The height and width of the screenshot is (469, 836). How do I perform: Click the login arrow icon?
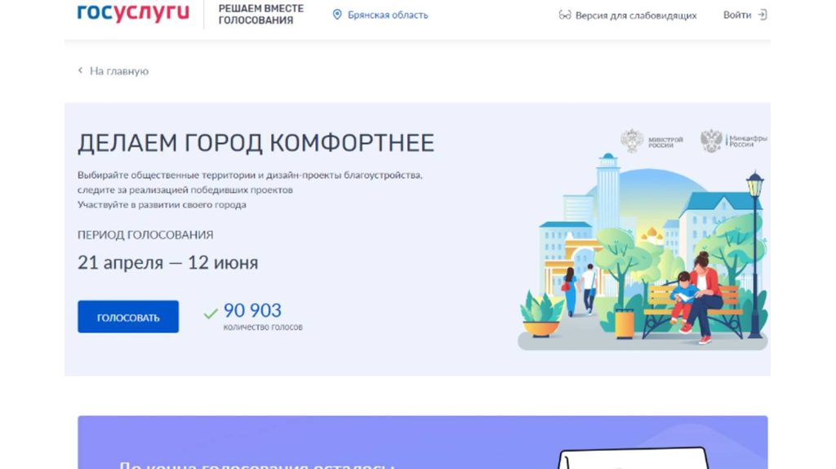click(x=763, y=15)
